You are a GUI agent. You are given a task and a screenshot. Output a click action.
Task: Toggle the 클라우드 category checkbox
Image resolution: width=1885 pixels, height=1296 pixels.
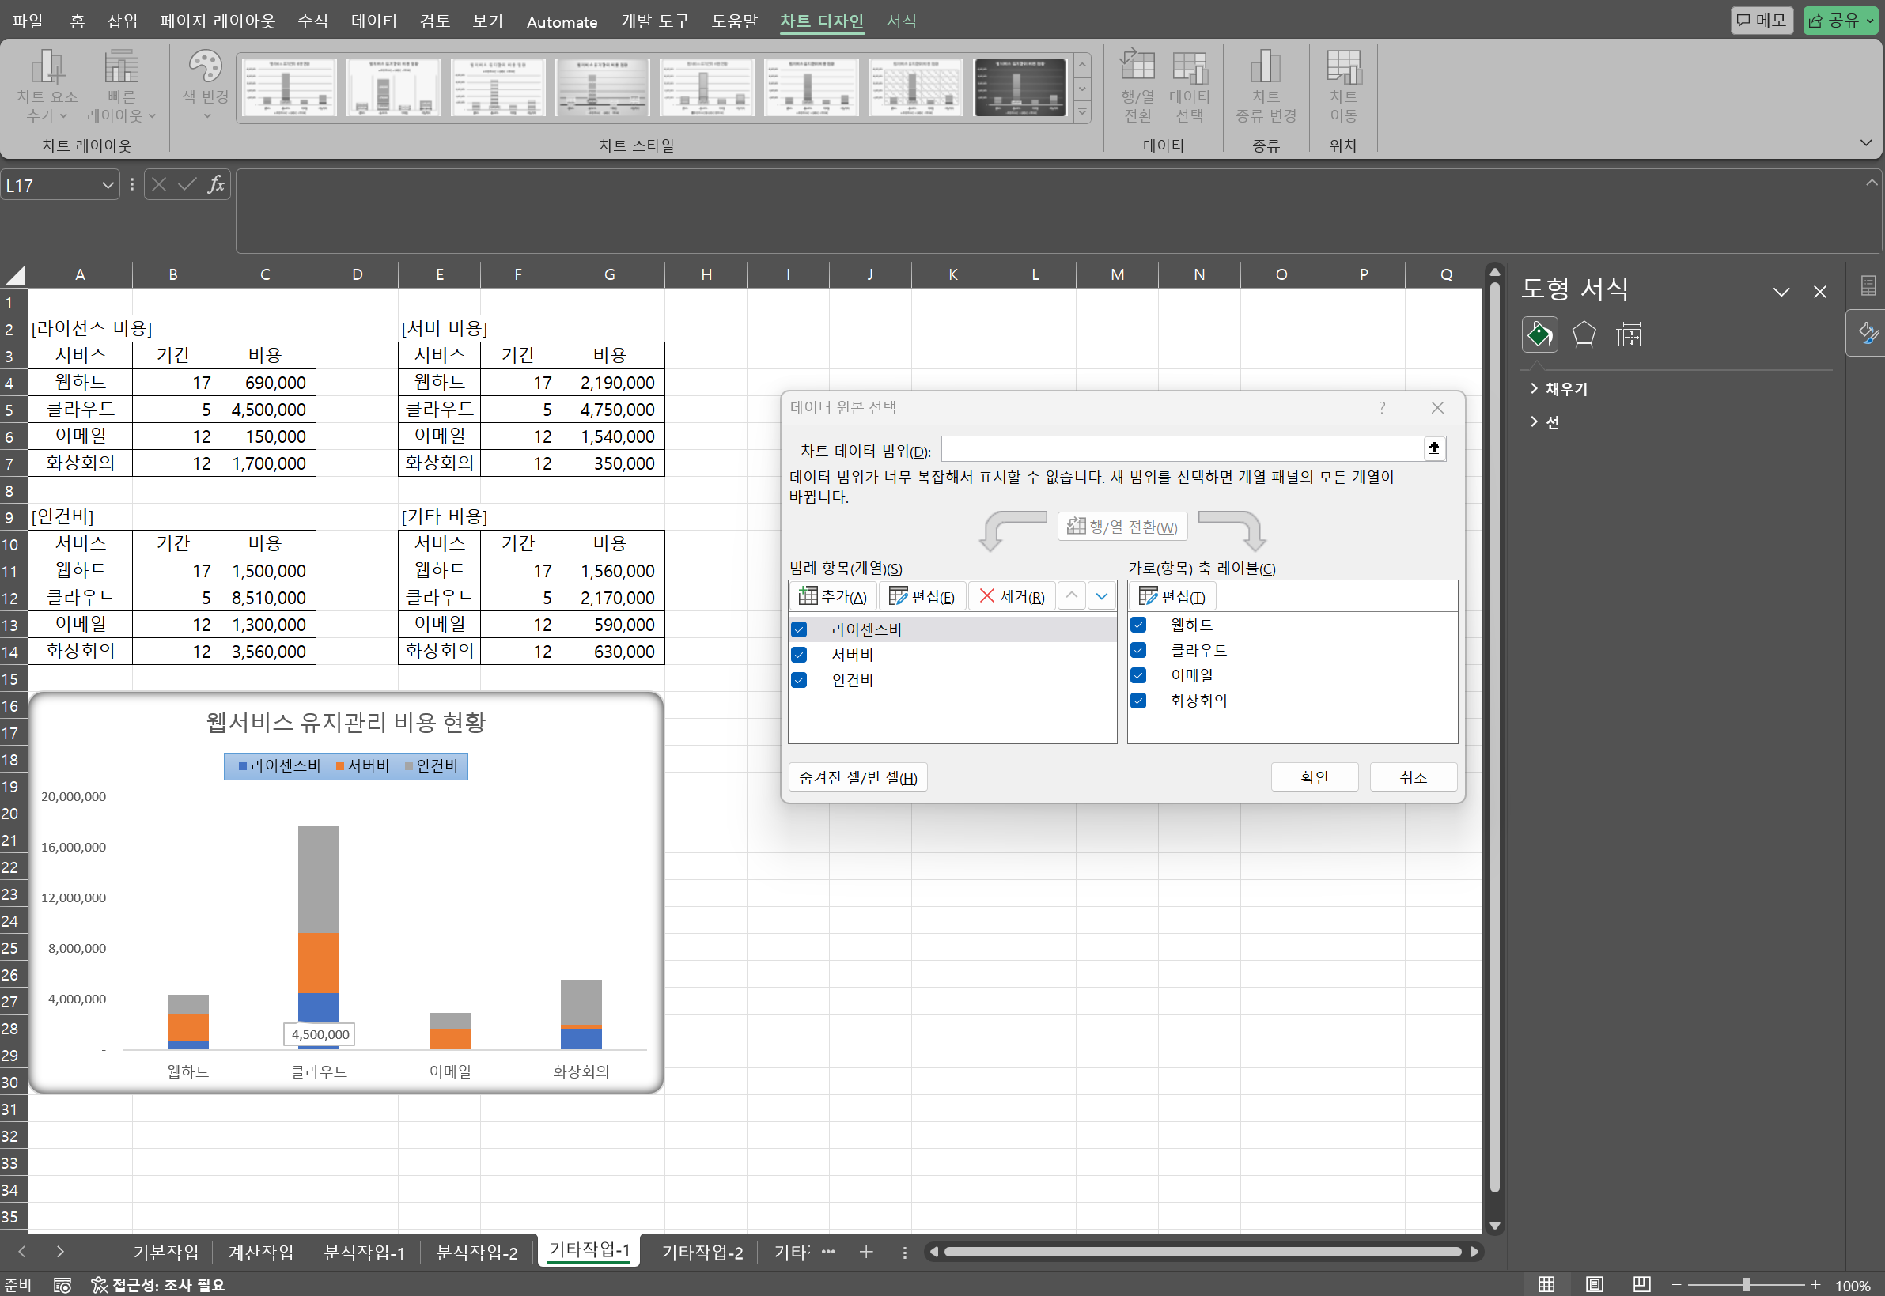(1138, 651)
